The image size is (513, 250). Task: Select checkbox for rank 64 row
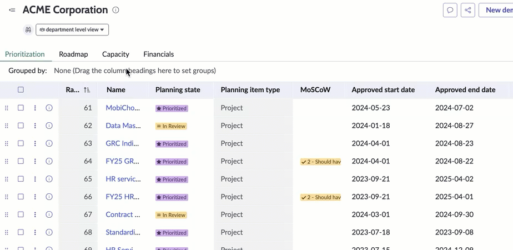click(x=21, y=161)
